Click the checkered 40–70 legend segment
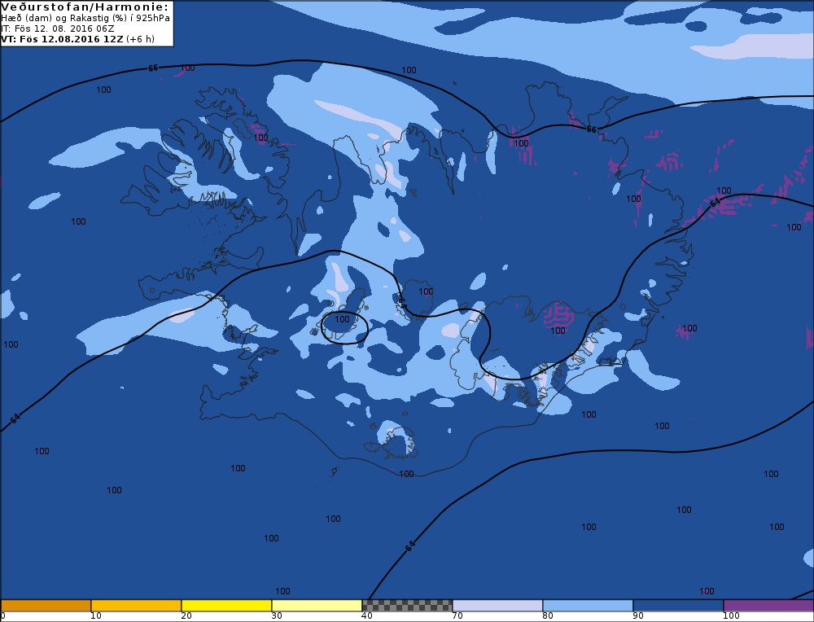Viewport: 814px width, 622px height. pyautogui.click(x=407, y=606)
